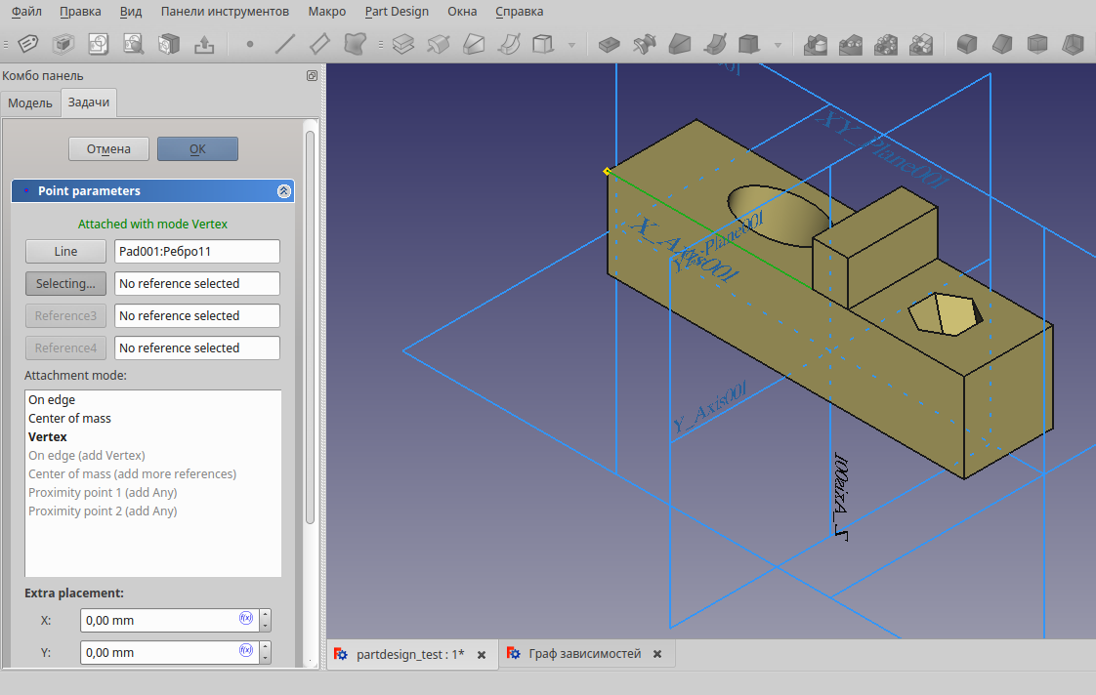The image size is (1096, 695).
Task: Apply the Fillet dress-up tool
Action: [966, 44]
